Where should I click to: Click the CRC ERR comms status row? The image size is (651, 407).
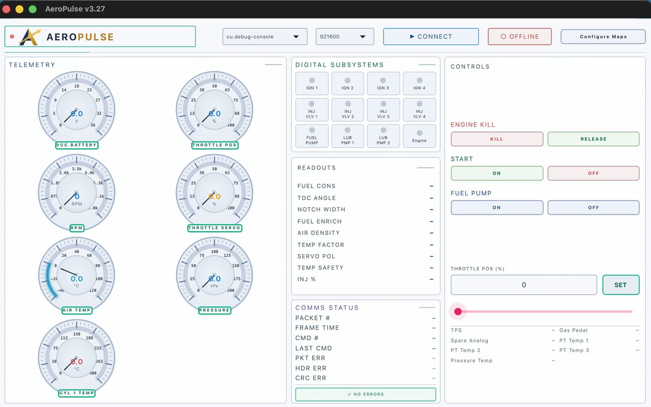click(x=365, y=378)
